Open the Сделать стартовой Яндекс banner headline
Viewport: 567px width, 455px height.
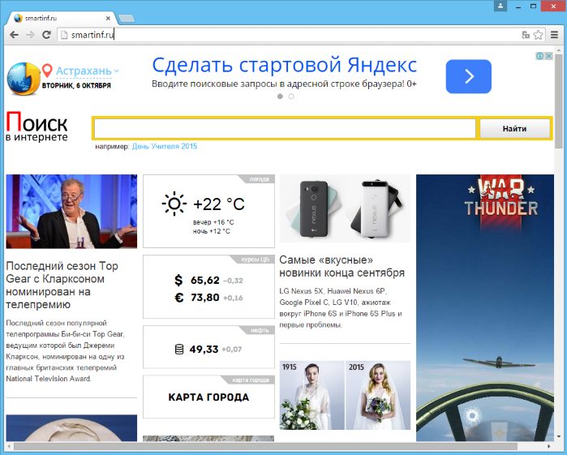[285, 65]
